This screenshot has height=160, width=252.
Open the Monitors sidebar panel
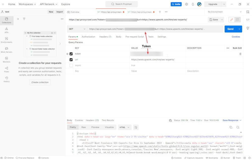tap(7, 60)
